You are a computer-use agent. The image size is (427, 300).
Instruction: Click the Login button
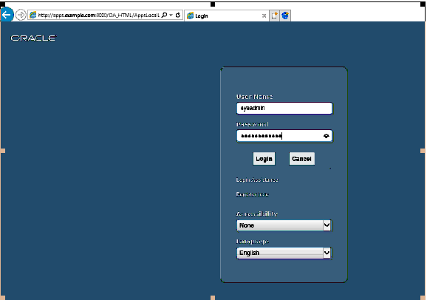coord(264,159)
